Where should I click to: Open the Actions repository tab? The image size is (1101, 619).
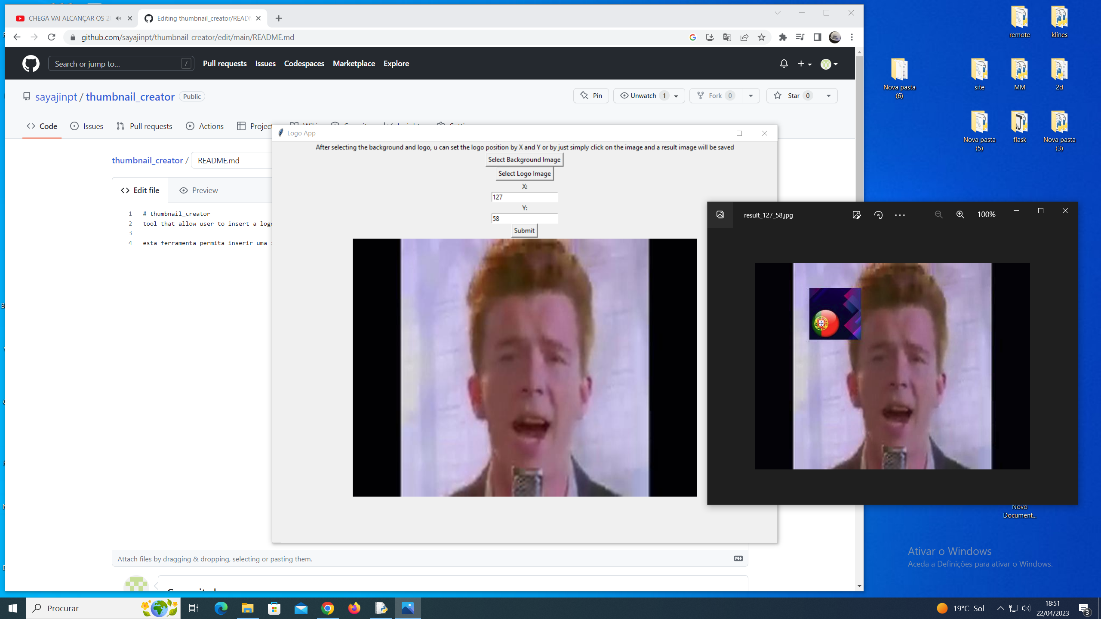tap(205, 126)
